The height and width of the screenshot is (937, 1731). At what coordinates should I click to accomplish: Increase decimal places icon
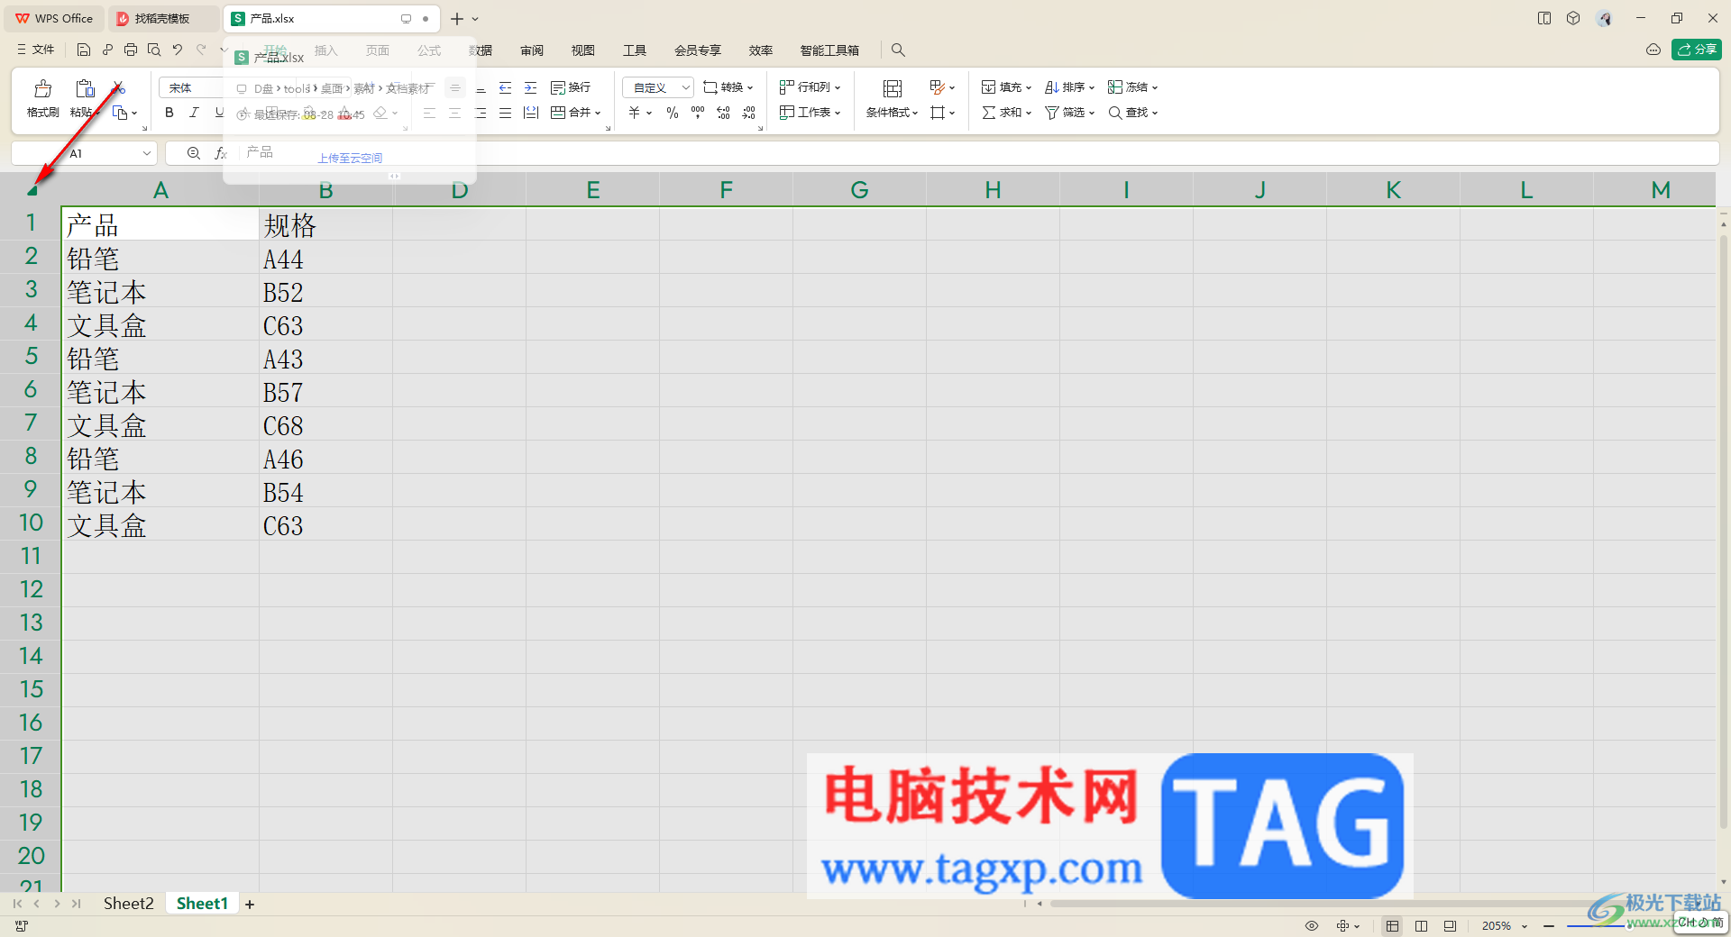point(723,113)
